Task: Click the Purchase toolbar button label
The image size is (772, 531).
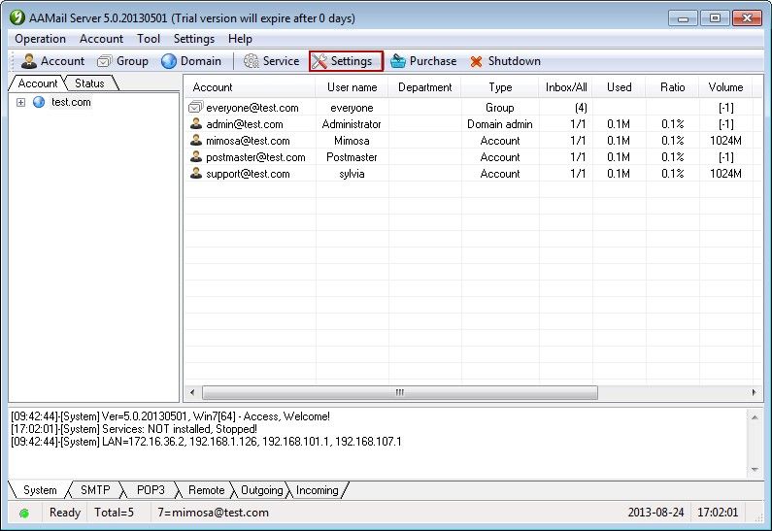Action: coord(433,61)
